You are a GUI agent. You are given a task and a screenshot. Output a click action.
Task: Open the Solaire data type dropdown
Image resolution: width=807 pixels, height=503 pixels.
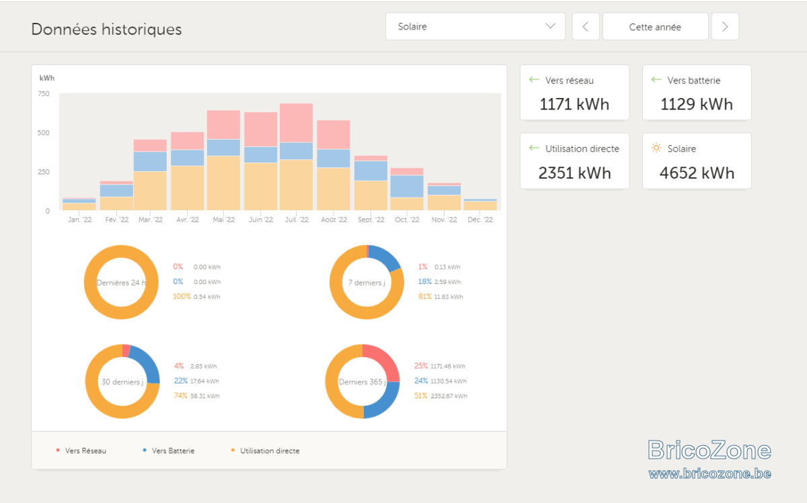475,27
